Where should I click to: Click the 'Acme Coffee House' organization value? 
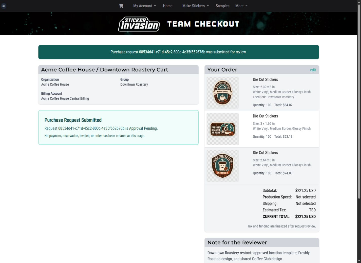[x=55, y=85]
